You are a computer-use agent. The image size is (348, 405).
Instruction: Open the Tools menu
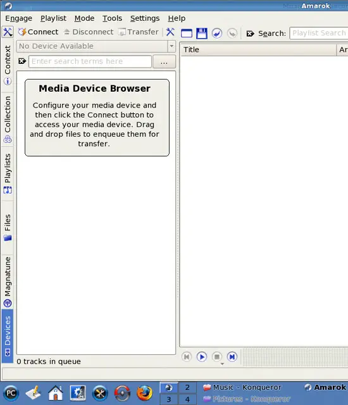[x=112, y=18]
